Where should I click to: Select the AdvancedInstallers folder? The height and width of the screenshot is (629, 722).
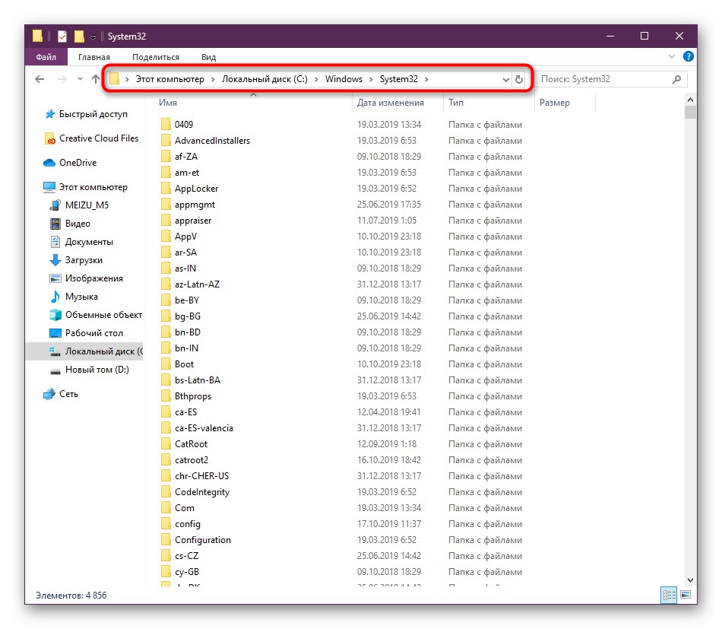[x=212, y=141]
